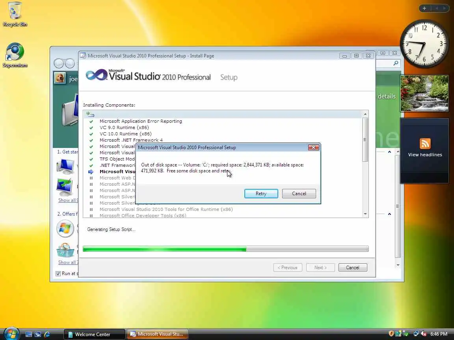Image resolution: width=454 pixels, height=340 pixels.
Task: Click the Show Desktop quick launch icon
Action: (29, 334)
